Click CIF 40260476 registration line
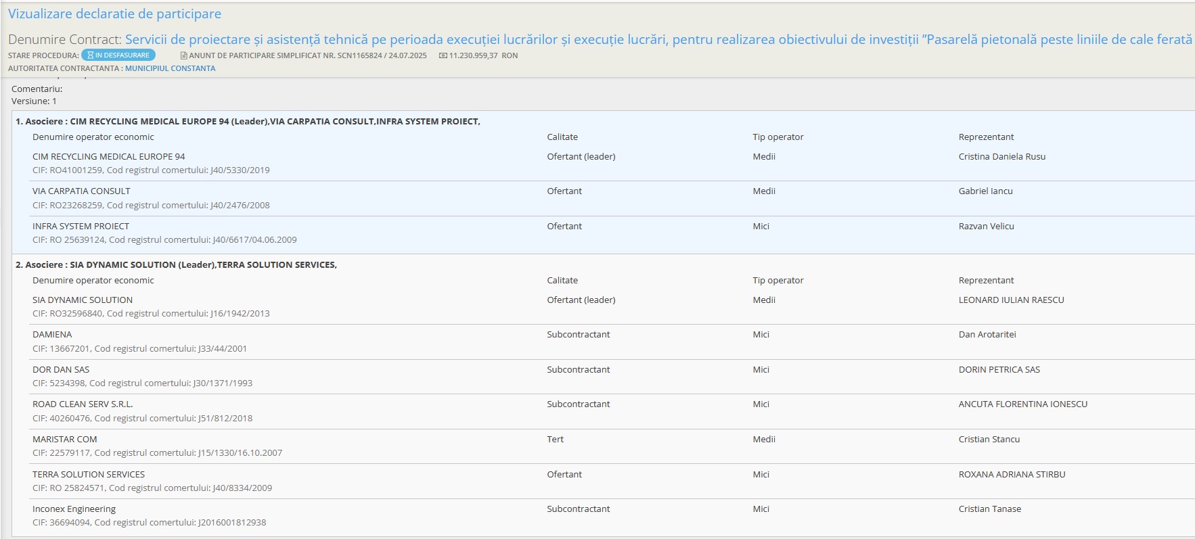Image resolution: width=1195 pixels, height=539 pixels. tap(142, 419)
